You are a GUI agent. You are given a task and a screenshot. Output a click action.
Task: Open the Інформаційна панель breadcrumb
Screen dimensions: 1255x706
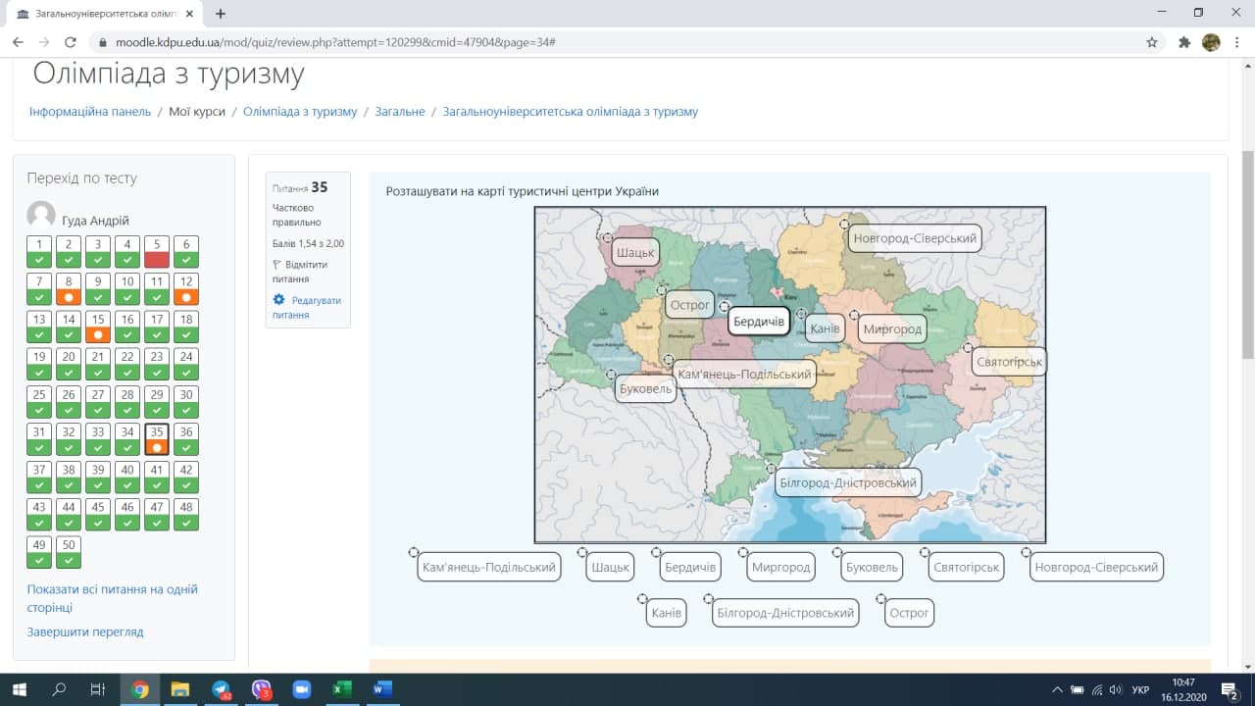coord(90,112)
